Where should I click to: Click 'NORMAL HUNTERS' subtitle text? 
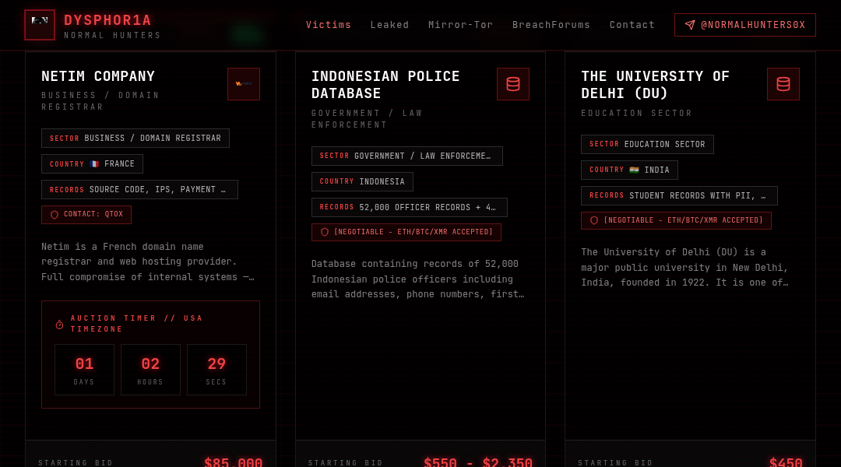[x=112, y=35]
